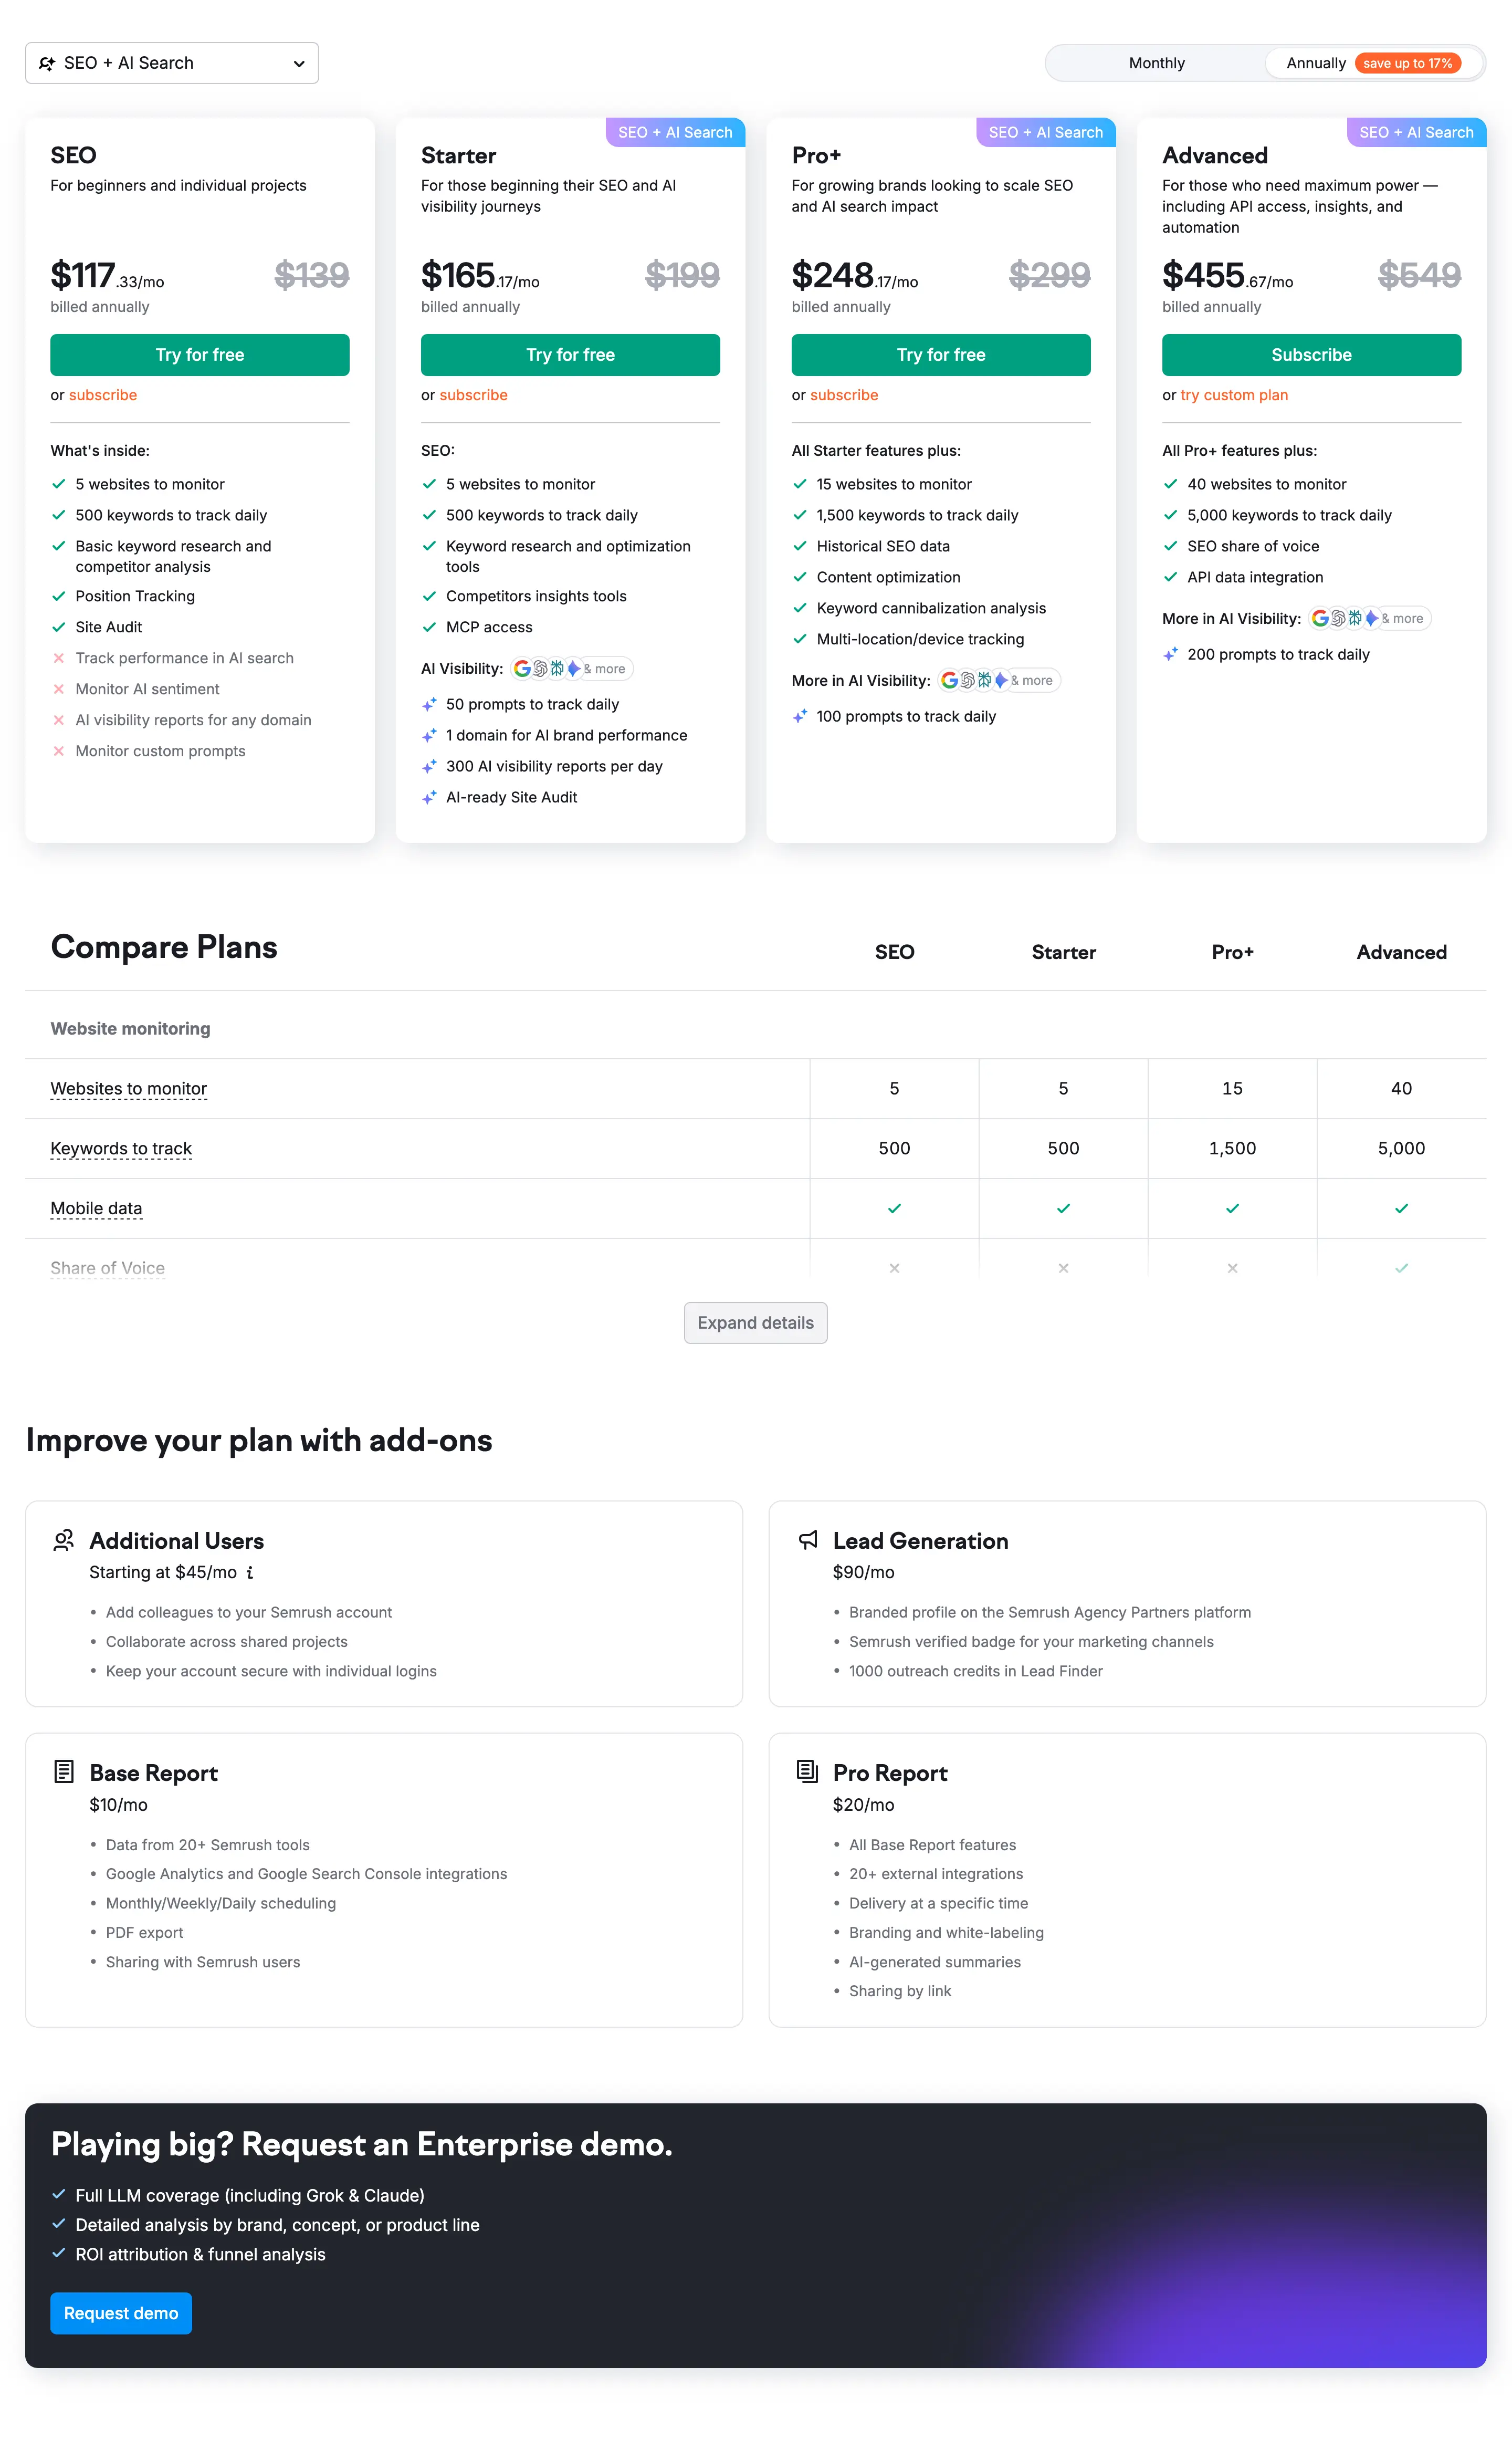Click sparkle icon beside '1 domain for AI brand performance'
Screen dimensions: 1512x2440
[429, 735]
